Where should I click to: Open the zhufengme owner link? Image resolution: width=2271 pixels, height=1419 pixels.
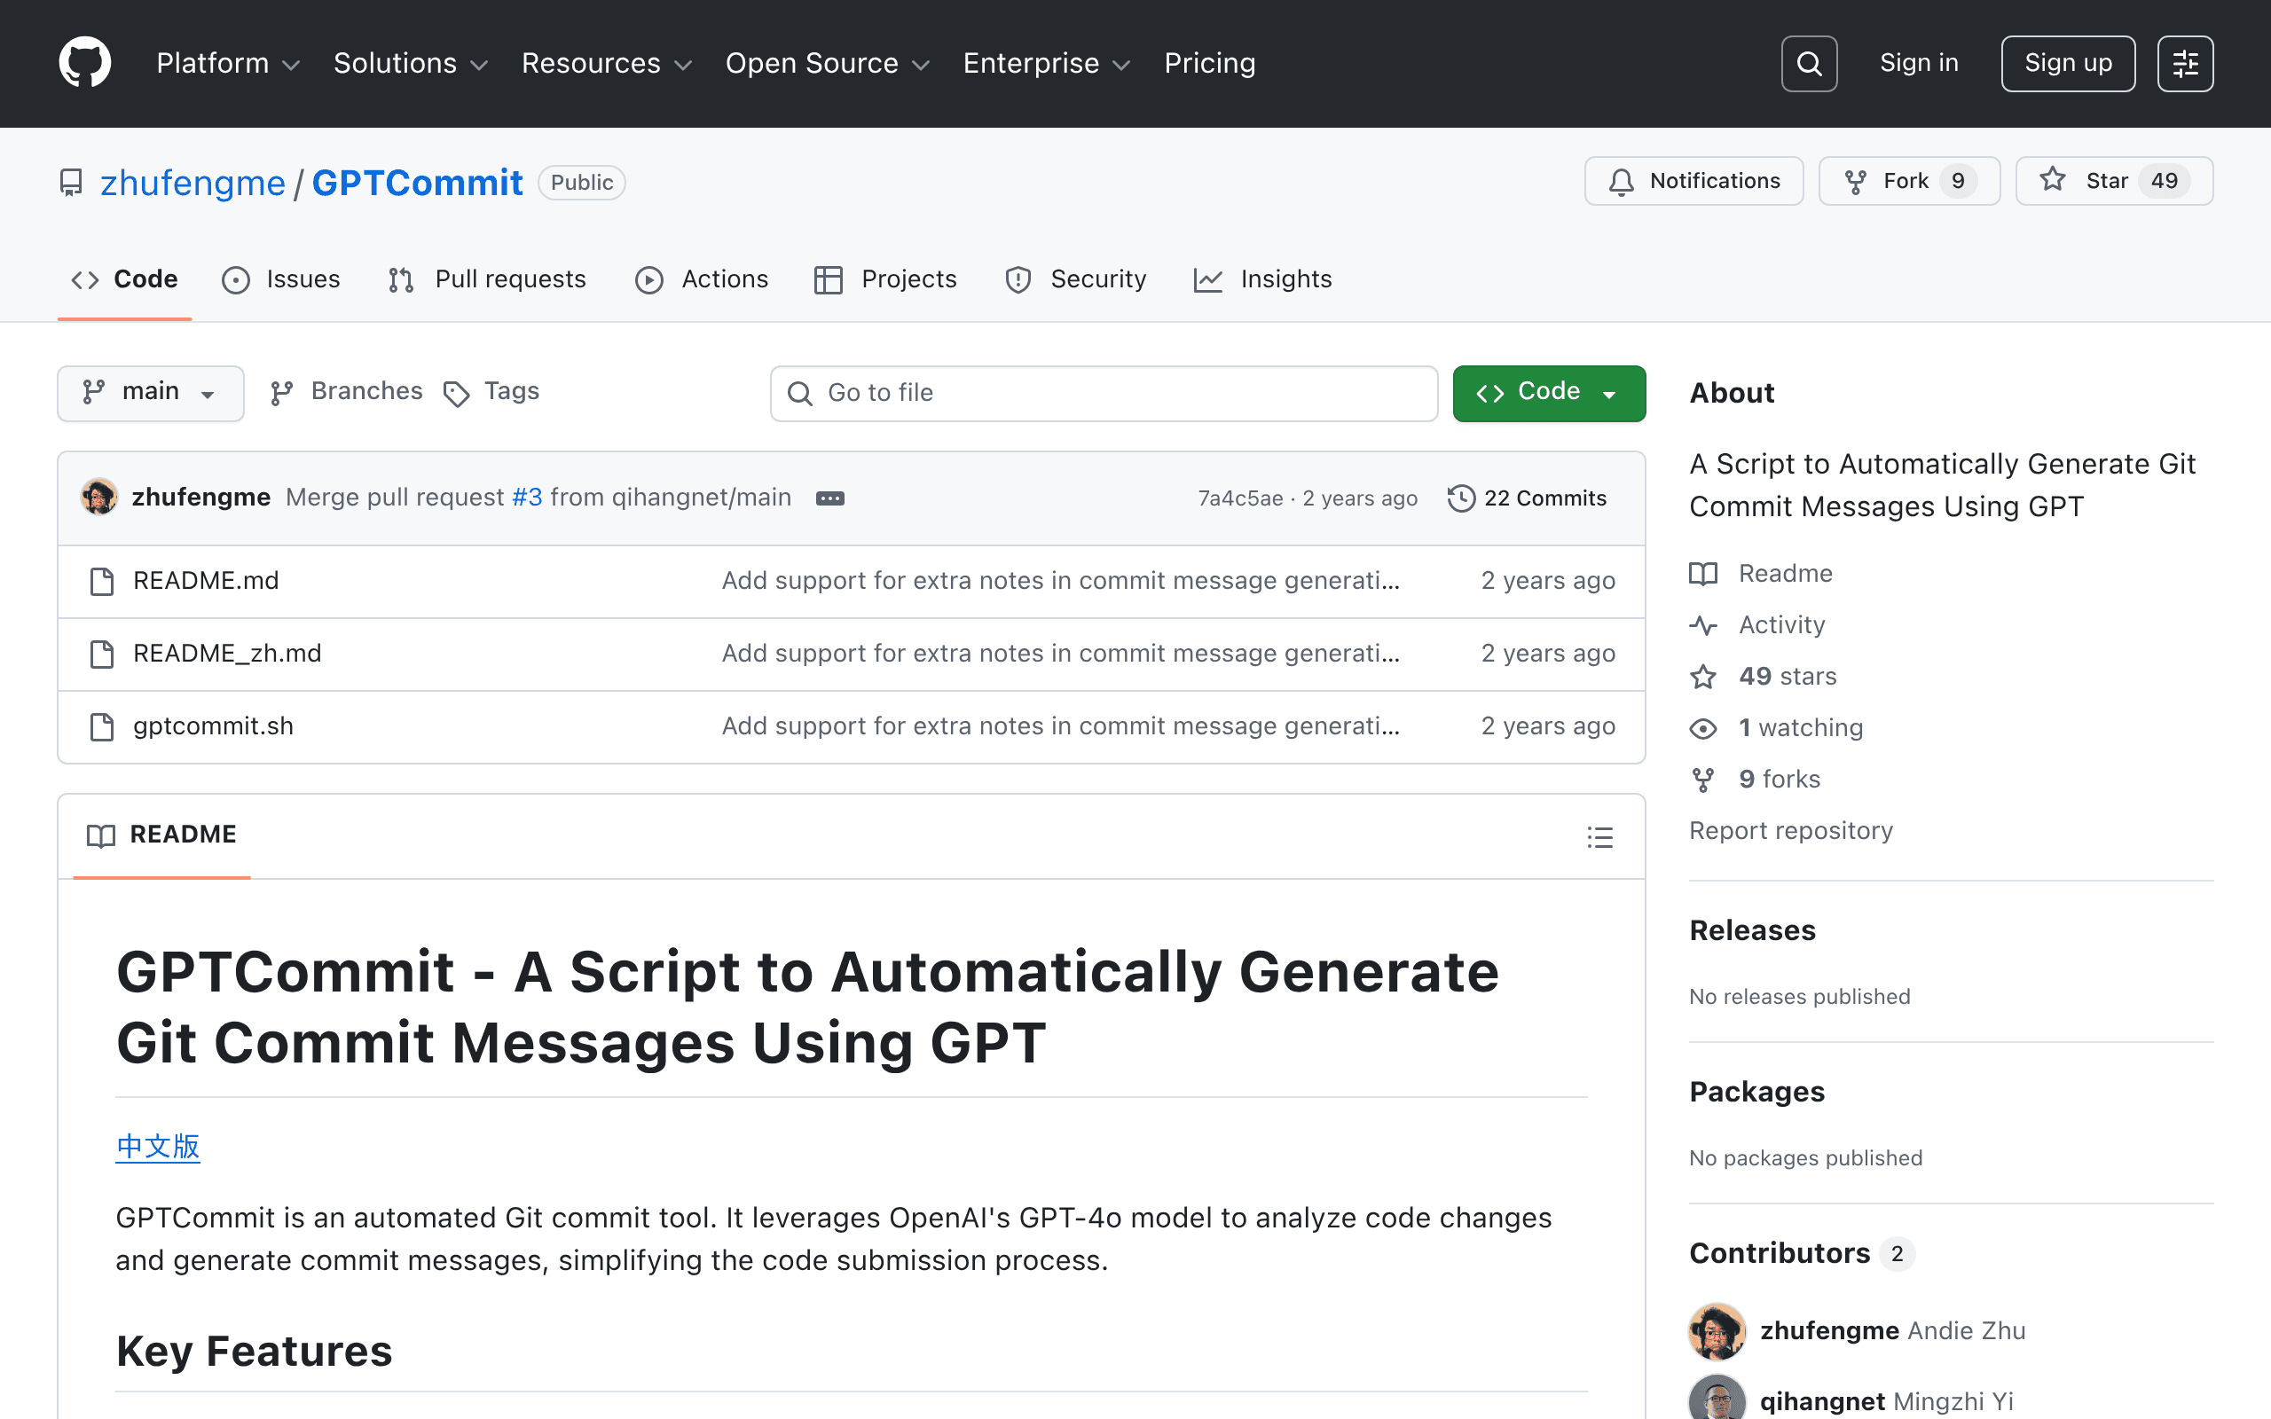(x=193, y=182)
